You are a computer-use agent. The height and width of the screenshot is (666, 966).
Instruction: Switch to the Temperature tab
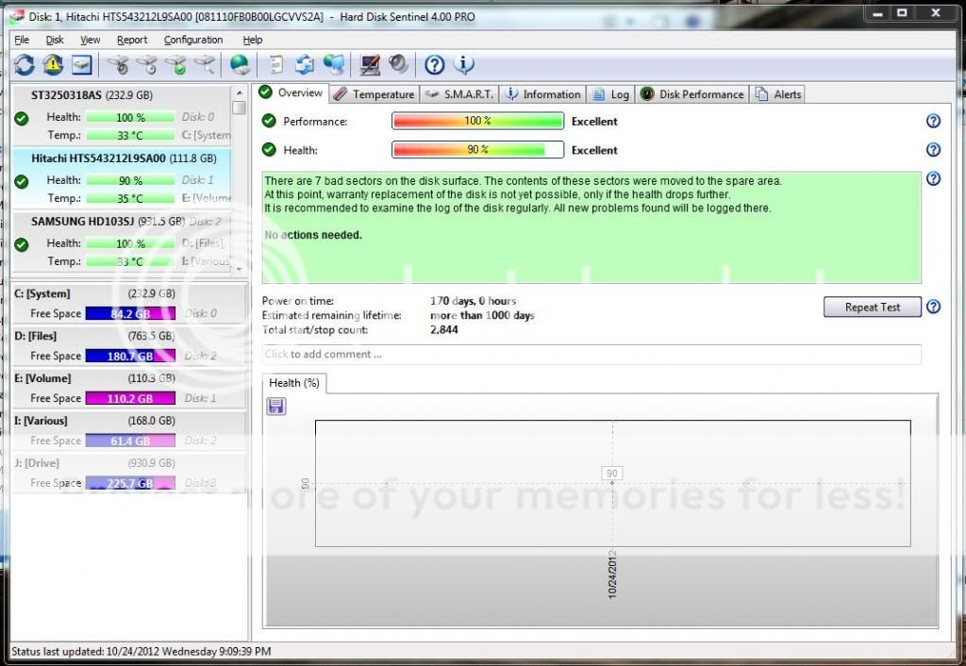coord(374,94)
